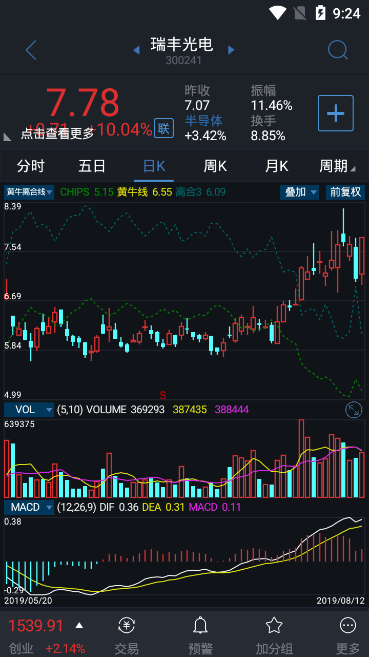Open the MACD indicator dropdown
The width and height of the screenshot is (369, 657).
(29, 507)
